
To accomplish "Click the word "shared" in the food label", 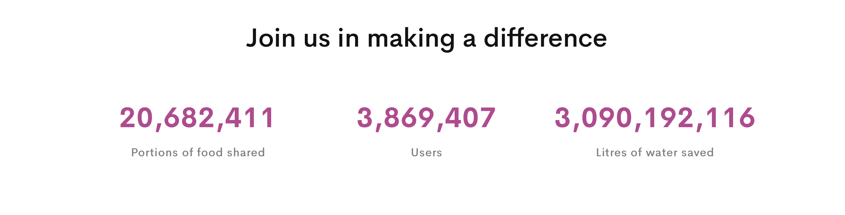I will [x=246, y=152].
